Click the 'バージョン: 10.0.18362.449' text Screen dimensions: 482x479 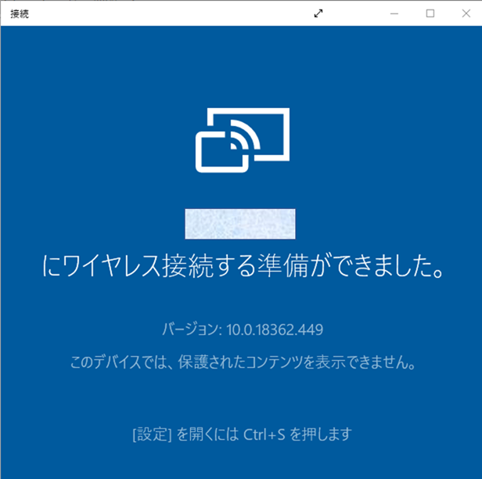tap(243, 330)
